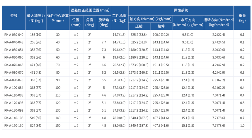Click 9.5 (1.0) in RK-A-030-040 row
Viewport: 252px width, 138px height.
[x=188, y=35]
